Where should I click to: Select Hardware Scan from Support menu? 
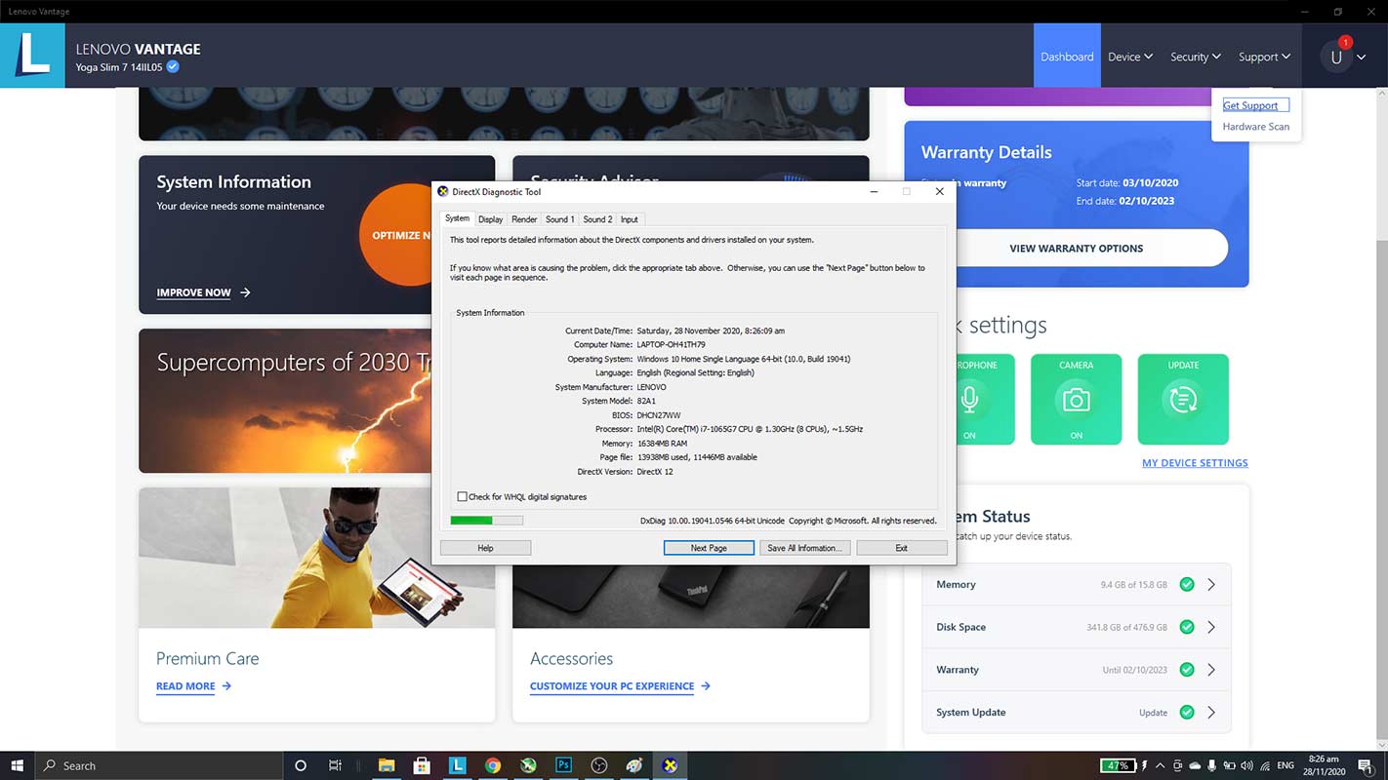coord(1256,127)
